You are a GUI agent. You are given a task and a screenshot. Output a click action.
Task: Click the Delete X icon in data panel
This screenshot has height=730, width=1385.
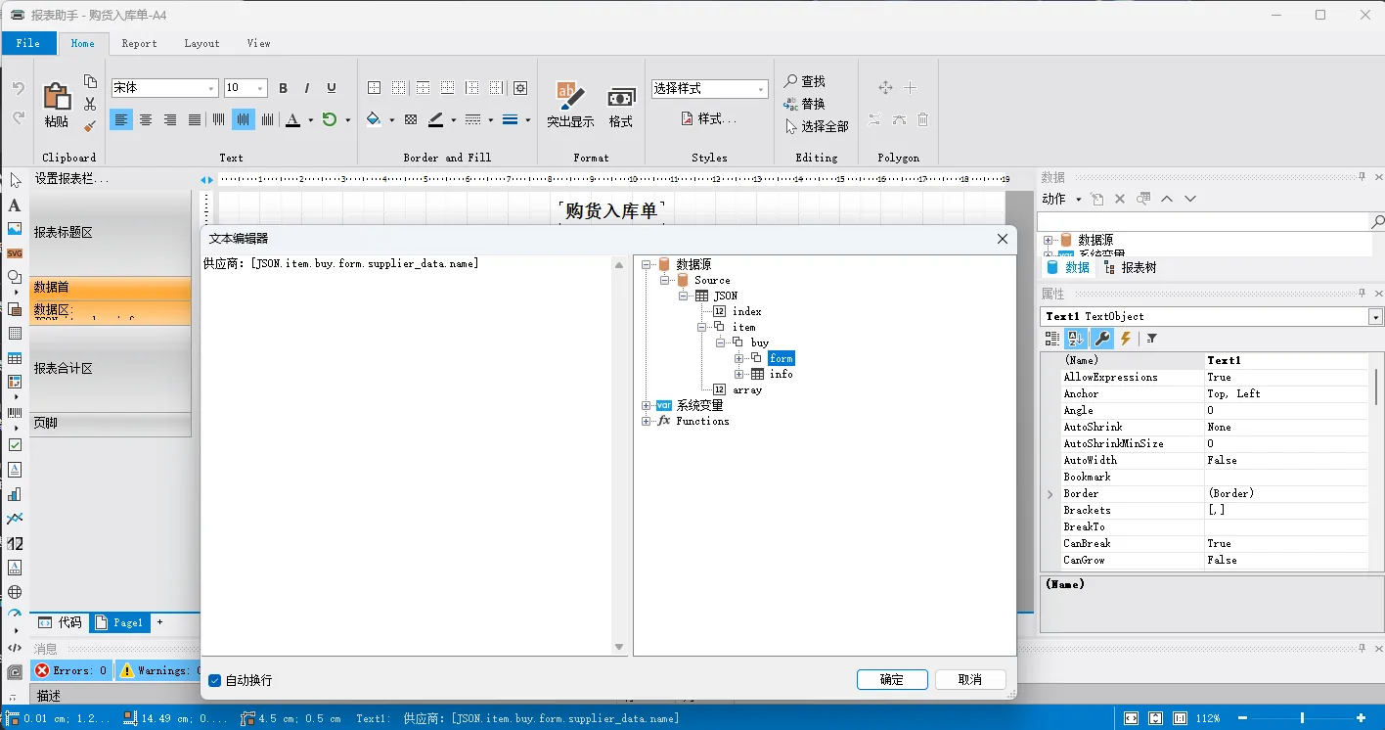[1120, 199]
